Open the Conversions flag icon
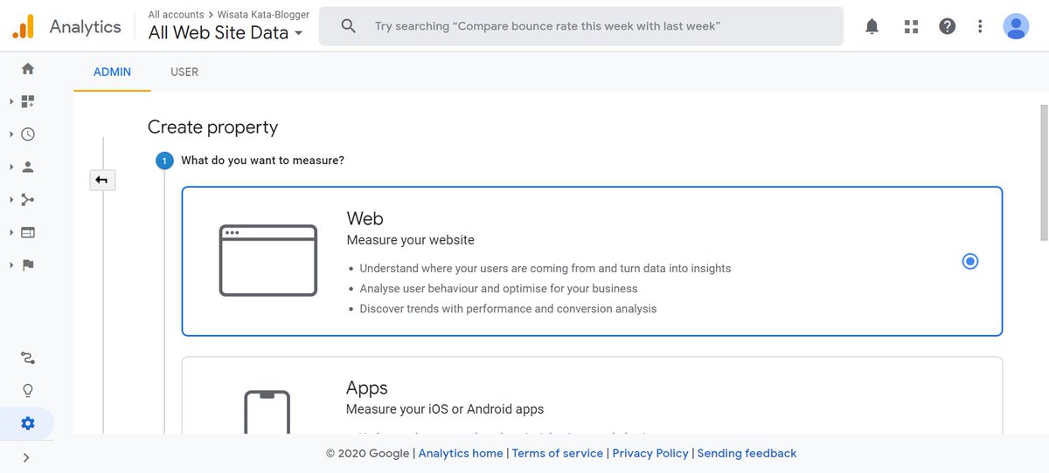The height and width of the screenshot is (473, 1049). [28, 265]
